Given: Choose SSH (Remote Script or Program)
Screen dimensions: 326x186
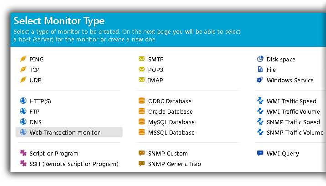Looking at the screenshot, I should click(73, 164).
